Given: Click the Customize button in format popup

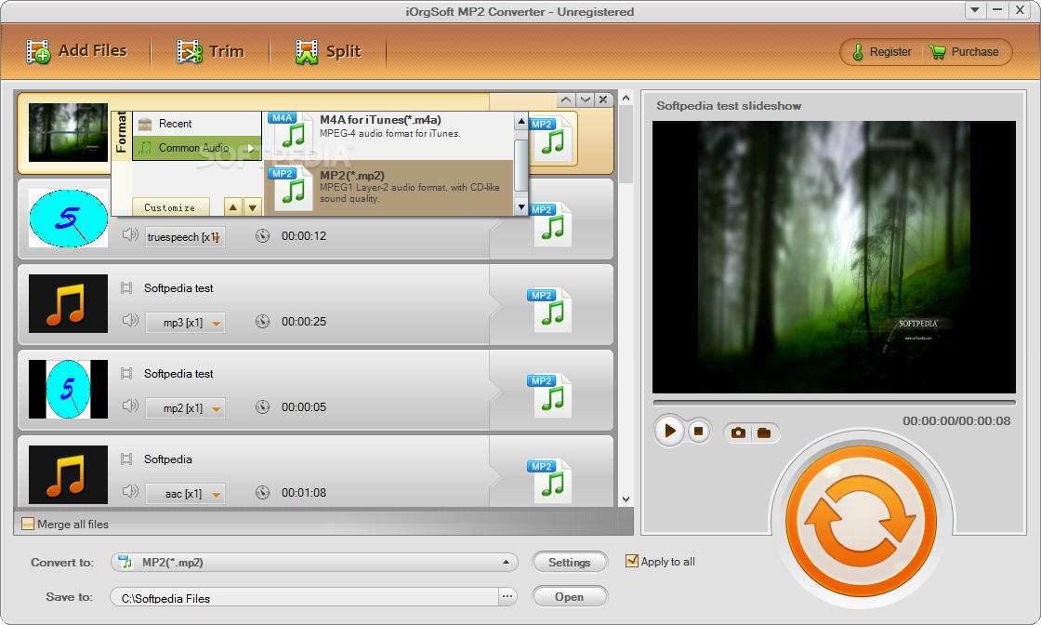Looking at the screenshot, I should click(x=171, y=207).
